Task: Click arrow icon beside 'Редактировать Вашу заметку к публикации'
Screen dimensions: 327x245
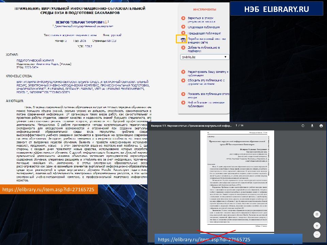Action: coord(183,72)
